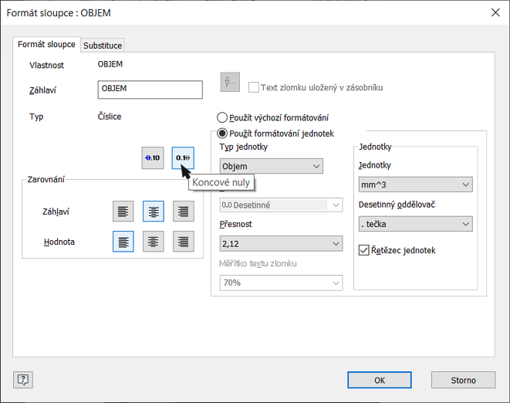Click the leading zeros format icon
Screen dimensions: 510x403
coord(153,157)
